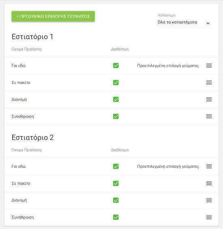Toggle Για εδώ checkbox in Εστιατόριο 2
223x229 pixels.
[116, 166]
